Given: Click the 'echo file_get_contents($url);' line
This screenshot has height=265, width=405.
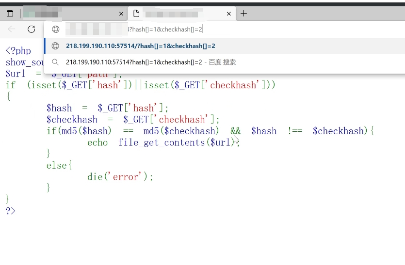Looking at the screenshot, I should tap(163, 142).
